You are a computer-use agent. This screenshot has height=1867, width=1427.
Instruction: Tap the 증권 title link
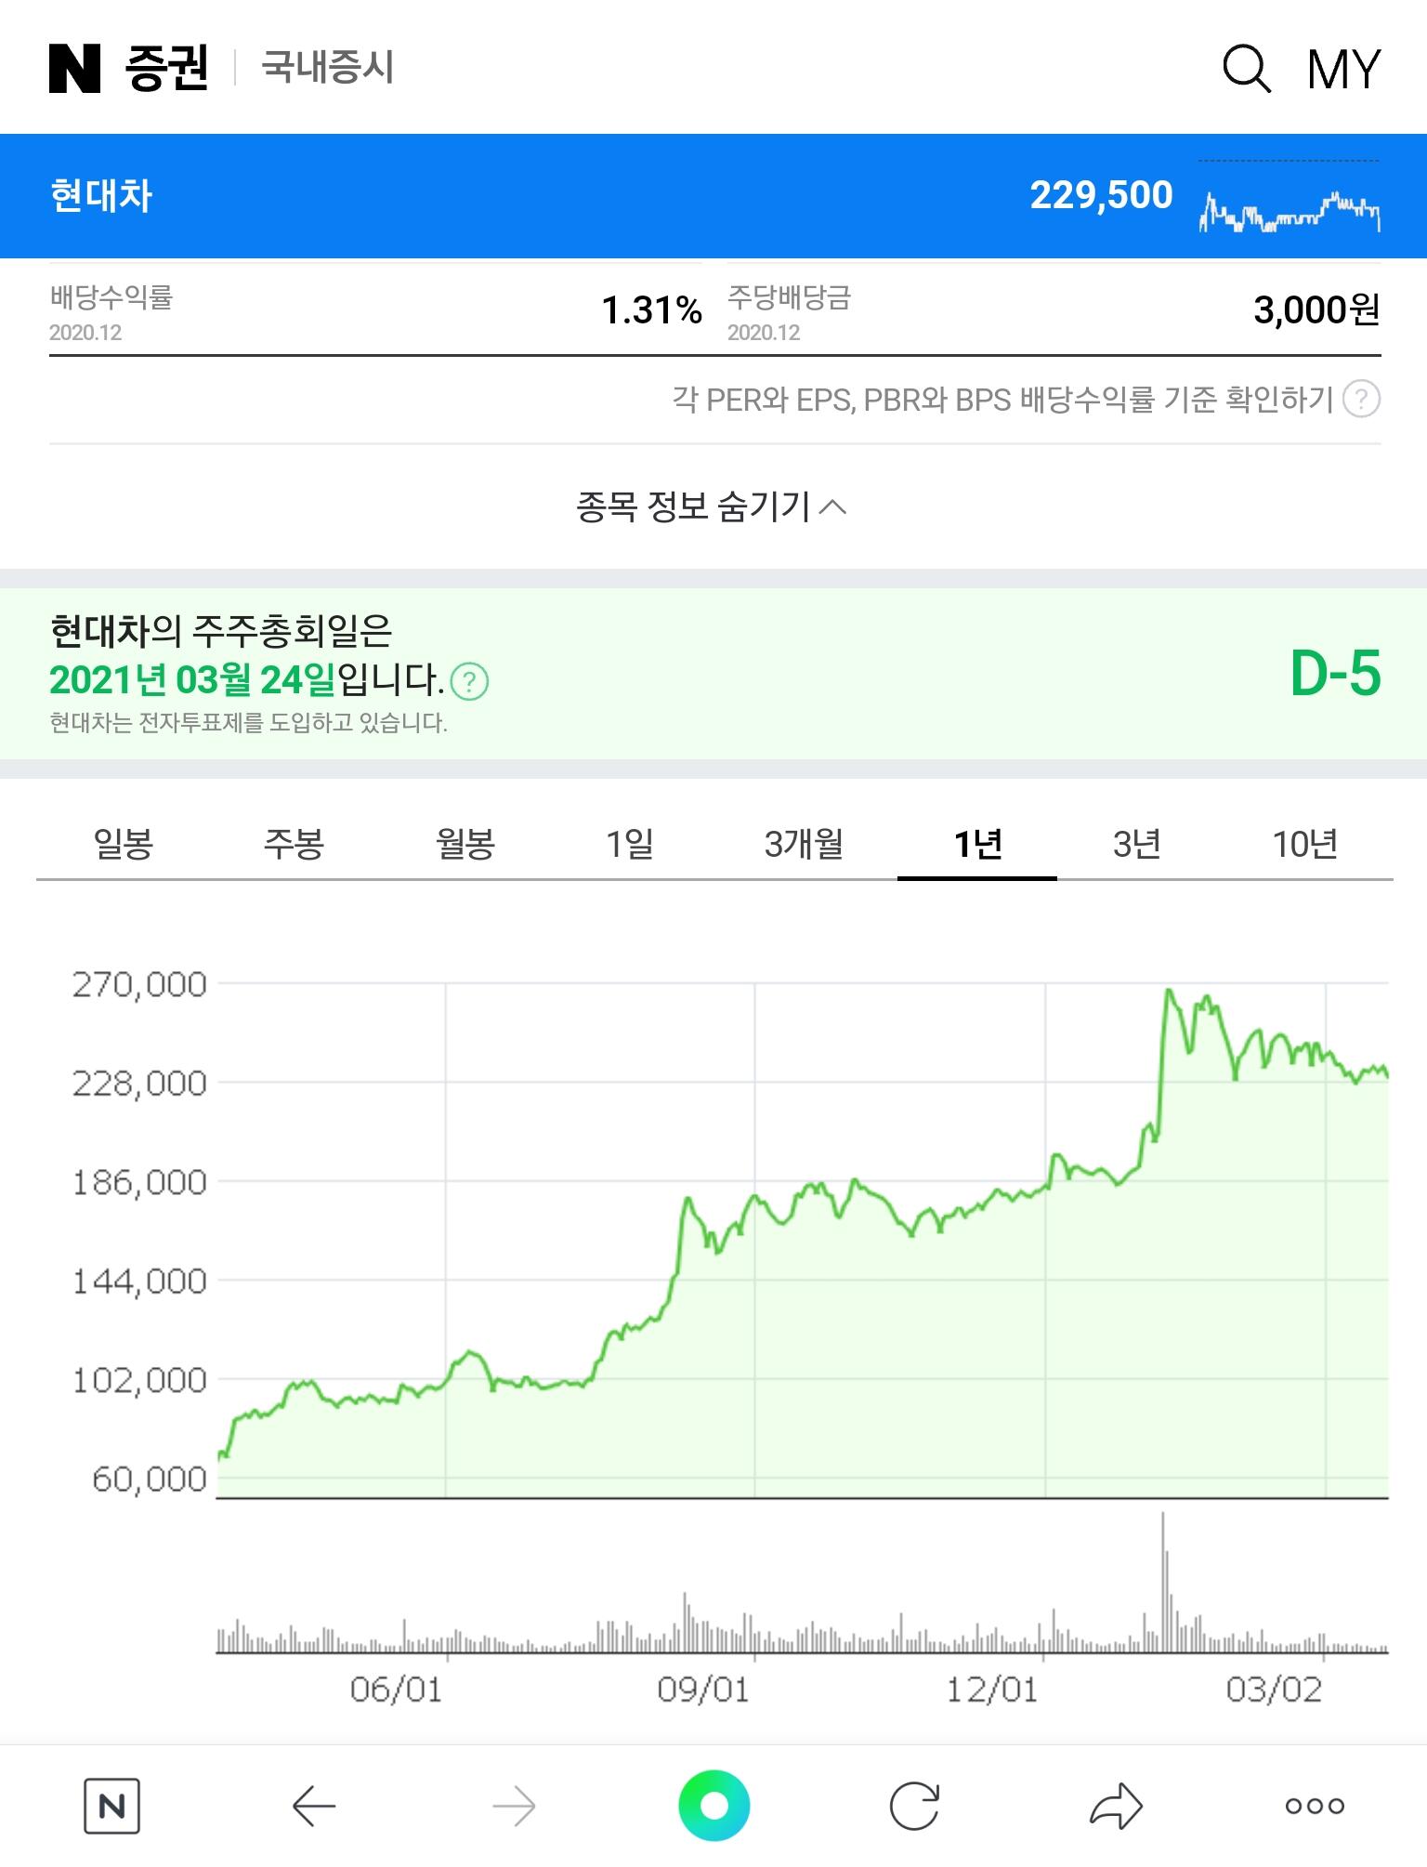coord(166,69)
